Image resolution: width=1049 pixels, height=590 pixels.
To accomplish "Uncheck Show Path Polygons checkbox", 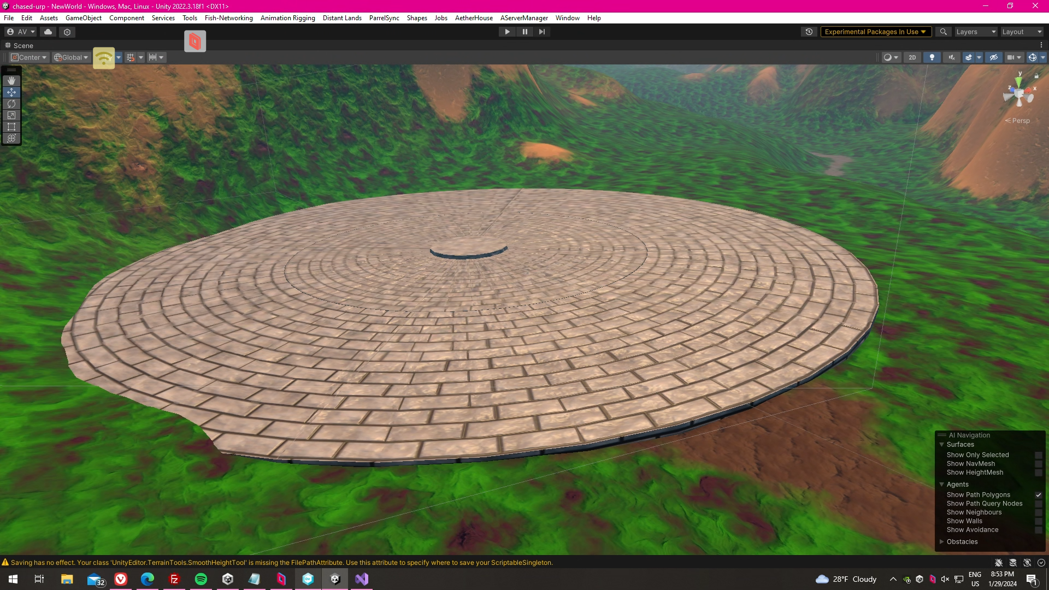I will (1038, 495).
